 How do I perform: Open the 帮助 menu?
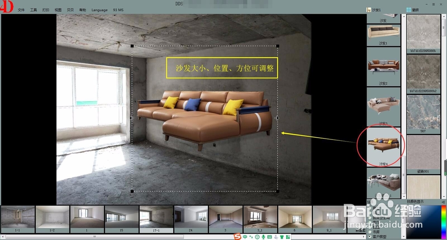(x=82, y=10)
